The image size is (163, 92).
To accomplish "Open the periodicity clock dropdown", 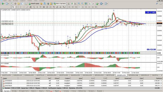I will click(x=102, y=4).
